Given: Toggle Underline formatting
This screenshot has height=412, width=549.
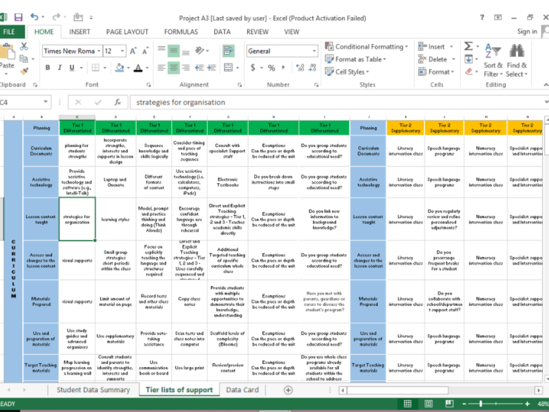Looking at the screenshot, I should click(x=72, y=68).
